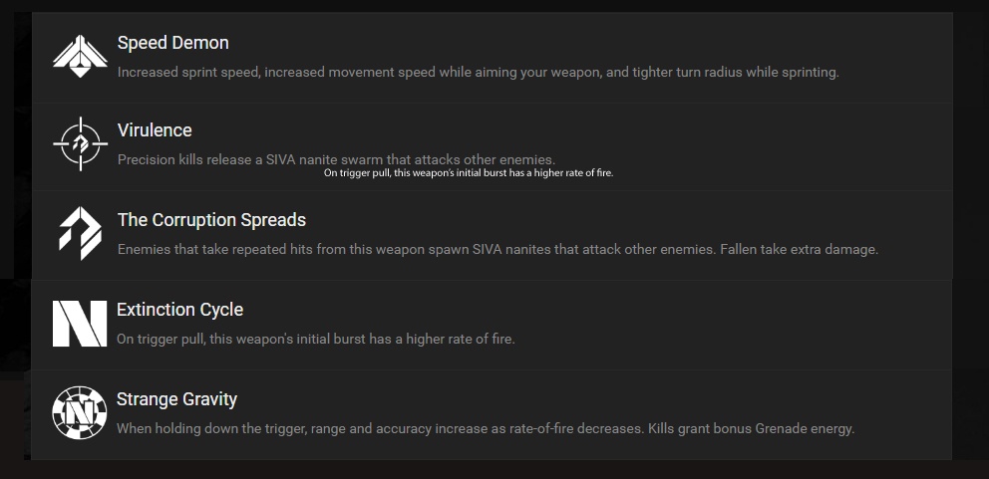Viewport: 989px width, 479px height.
Task: Click the Virulence SIVA nanite swarm description
Action: pos(336,159)
